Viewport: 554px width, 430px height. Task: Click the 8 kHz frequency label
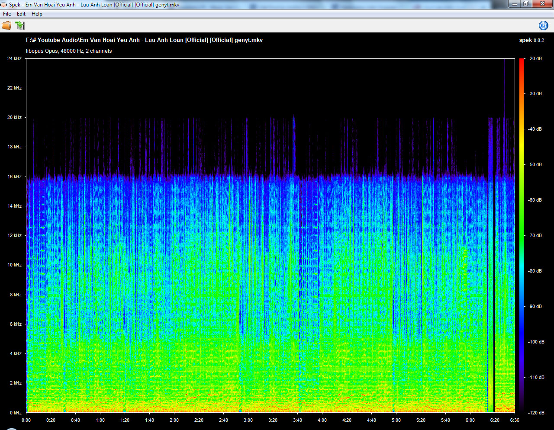click(16, 295)
